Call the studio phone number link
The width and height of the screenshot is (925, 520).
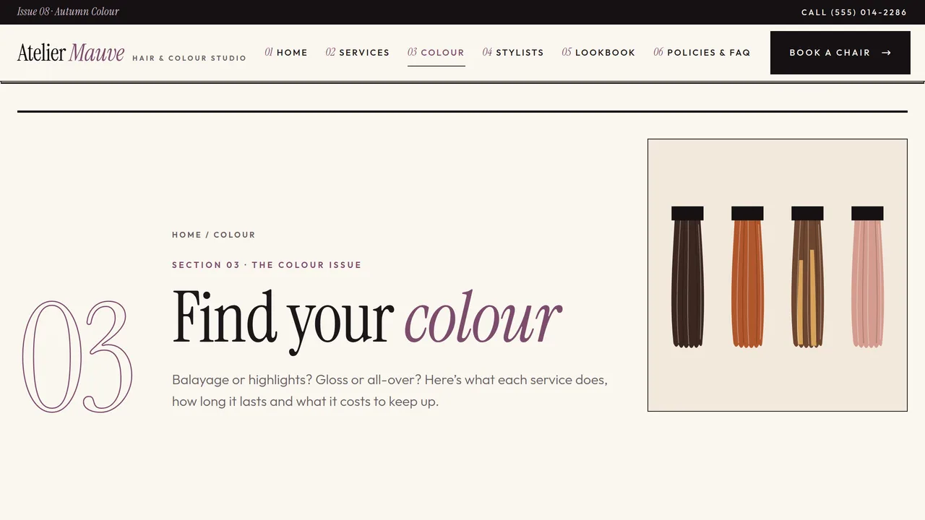point(854,12)
